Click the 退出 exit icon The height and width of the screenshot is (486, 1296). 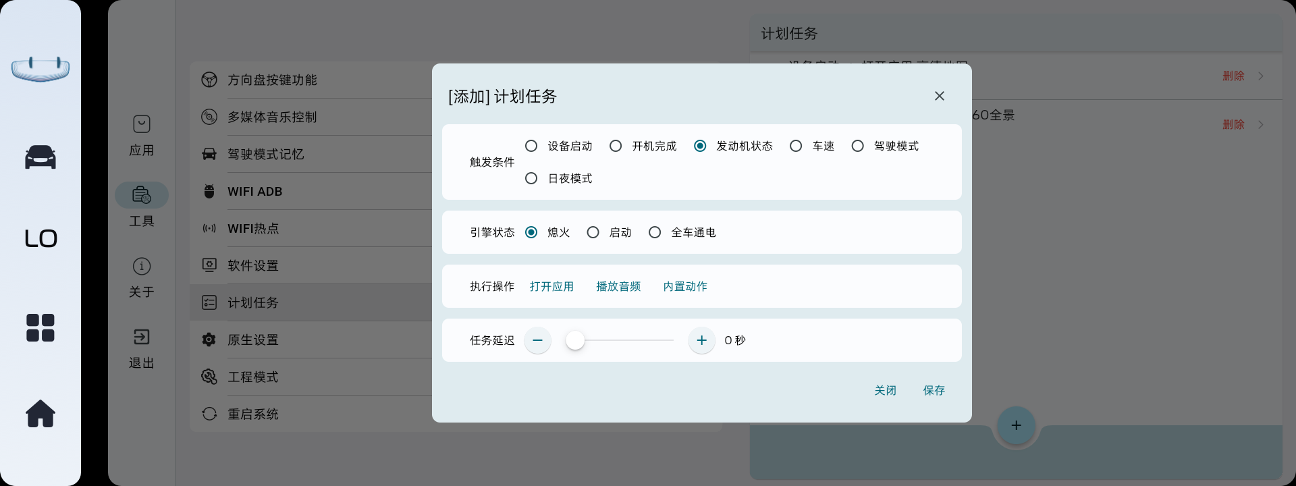142,337
